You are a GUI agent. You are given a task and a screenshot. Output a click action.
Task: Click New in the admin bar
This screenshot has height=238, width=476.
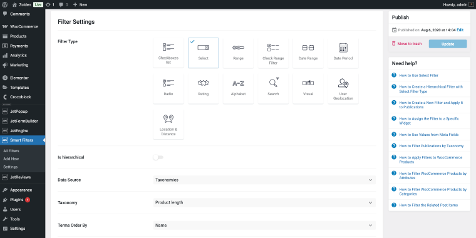click(80, 4)
